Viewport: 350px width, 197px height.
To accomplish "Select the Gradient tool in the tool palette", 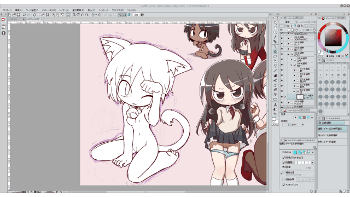I will pos(275,76).
